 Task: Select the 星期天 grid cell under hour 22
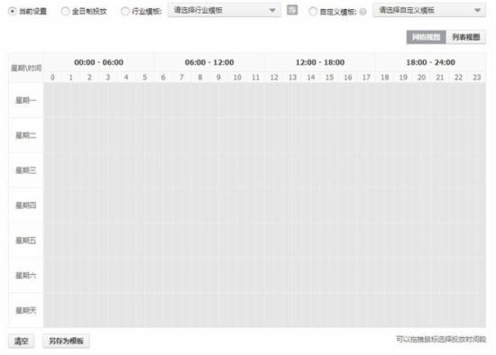pyautogui.click(x=459, y=311)
